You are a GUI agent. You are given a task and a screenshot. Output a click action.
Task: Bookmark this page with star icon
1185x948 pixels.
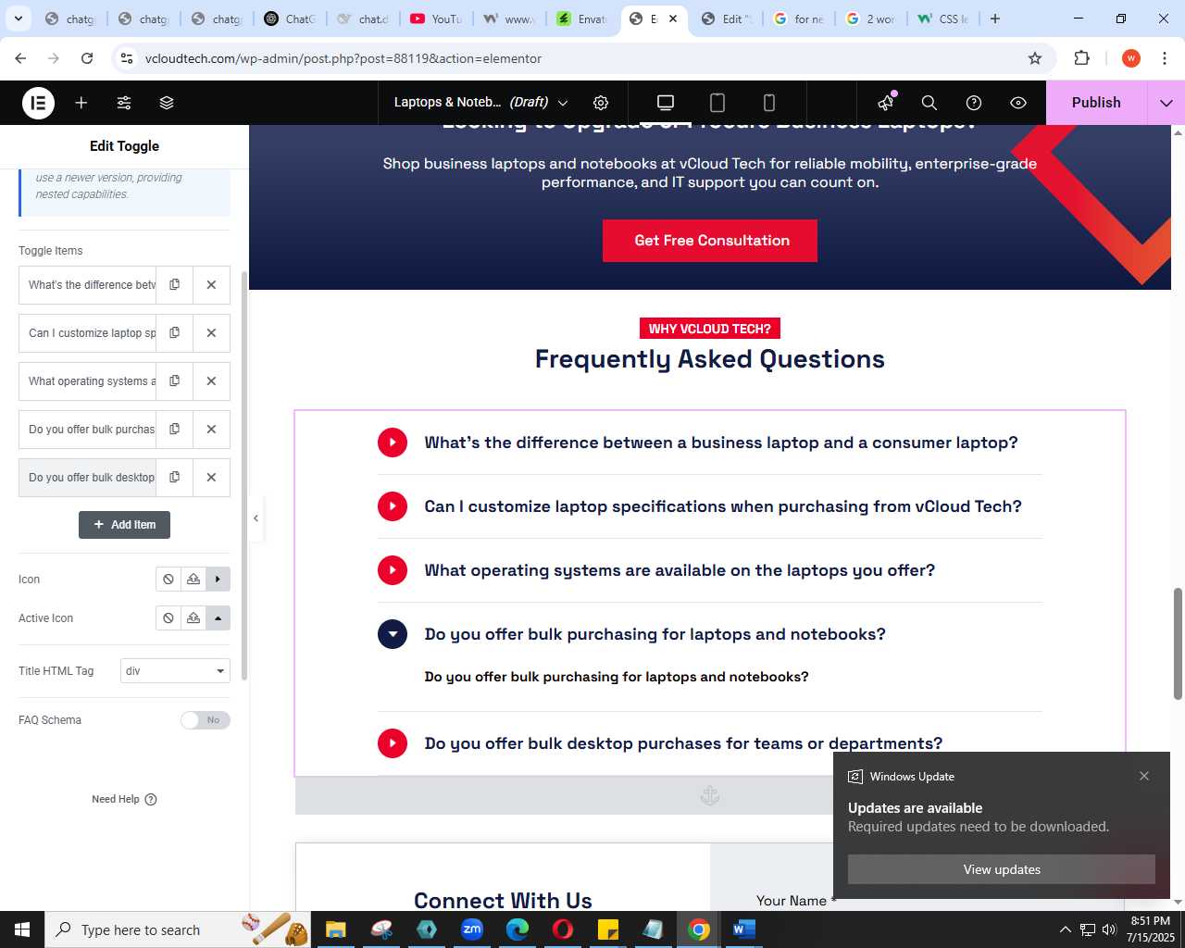[x=1035, y=58]
